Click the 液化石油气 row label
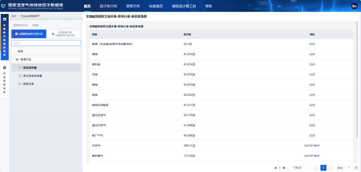 pos(99,115)
